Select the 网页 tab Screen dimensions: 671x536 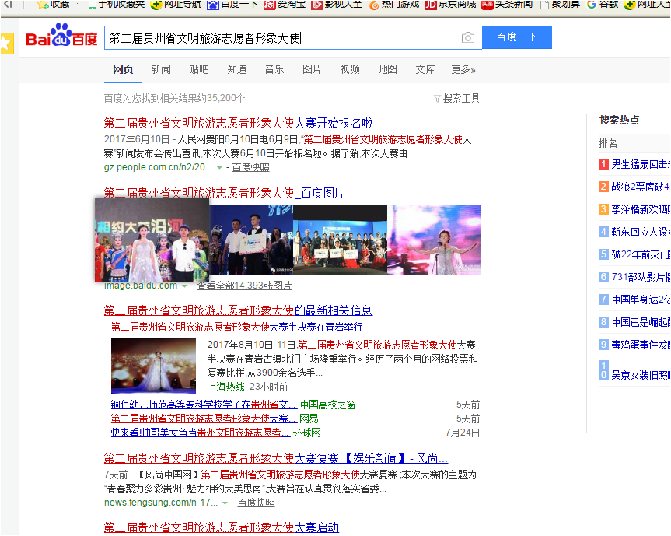click(x=123, y=69)
